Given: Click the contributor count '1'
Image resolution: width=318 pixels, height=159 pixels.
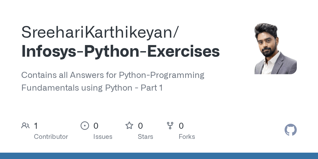Looking at the screenshot, I should tap(36, 126).
